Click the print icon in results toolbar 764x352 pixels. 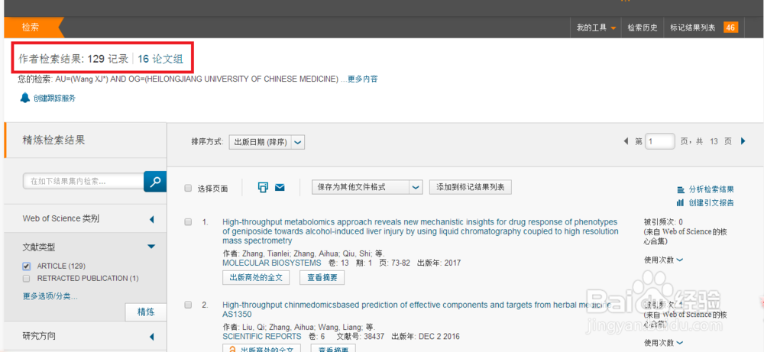click(x=263, y=187)
